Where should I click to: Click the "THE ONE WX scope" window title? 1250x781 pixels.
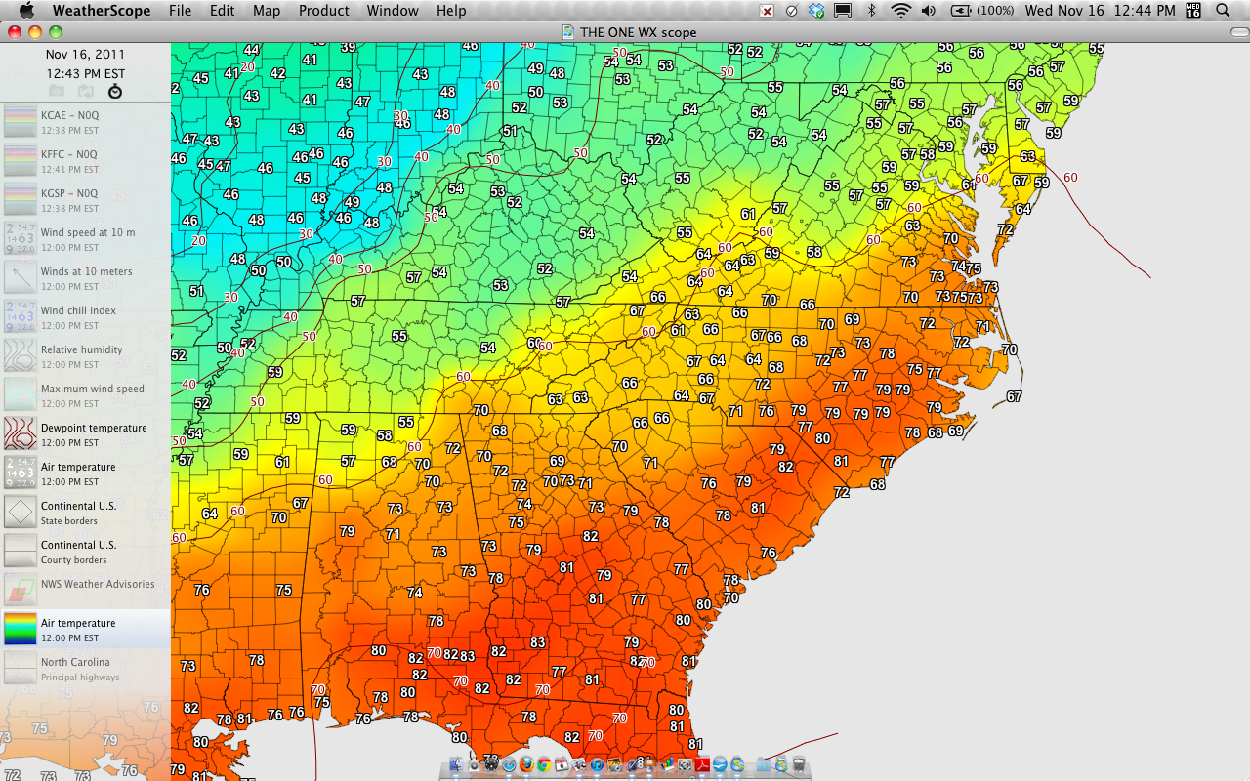(x=639, y=32)
